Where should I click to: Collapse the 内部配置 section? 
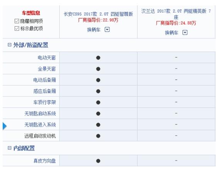[9, 148]
